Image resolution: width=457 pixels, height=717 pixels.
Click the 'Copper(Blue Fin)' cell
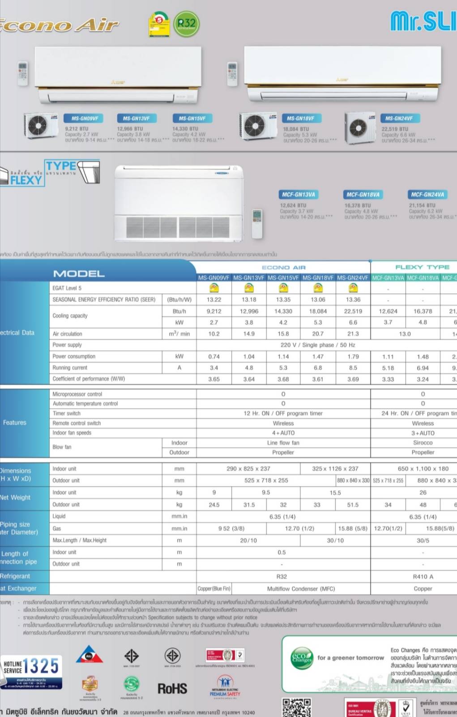(214, 589)
